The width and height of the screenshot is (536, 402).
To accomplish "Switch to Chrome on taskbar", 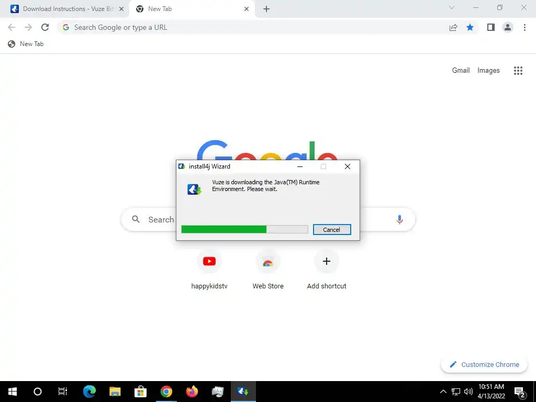I will [x=166, y=392].
